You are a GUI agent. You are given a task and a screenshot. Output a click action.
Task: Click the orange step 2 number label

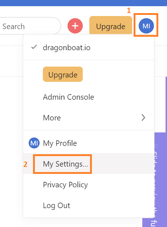tap(25, 164)
